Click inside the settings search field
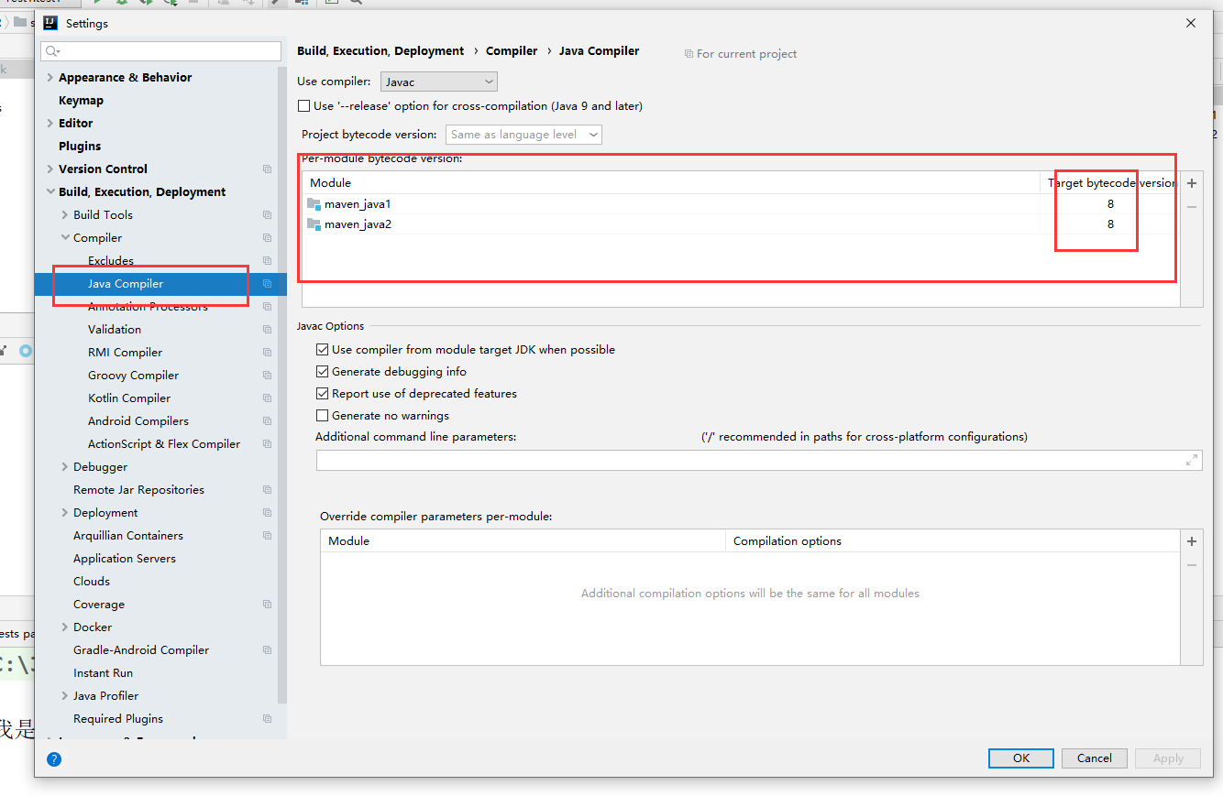Screen dimensions: 1223x796 coord(160,52)
